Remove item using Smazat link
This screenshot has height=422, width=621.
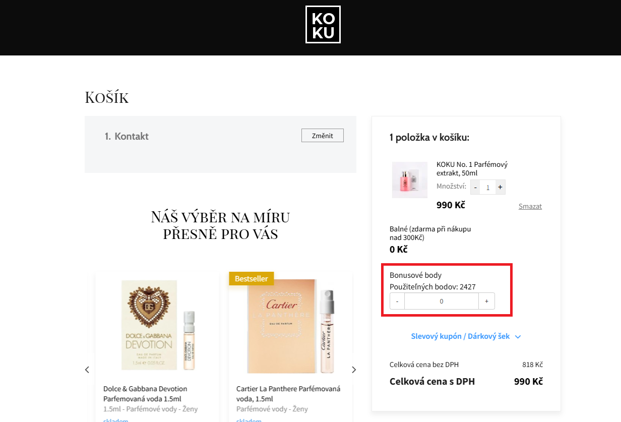(530, 206)
